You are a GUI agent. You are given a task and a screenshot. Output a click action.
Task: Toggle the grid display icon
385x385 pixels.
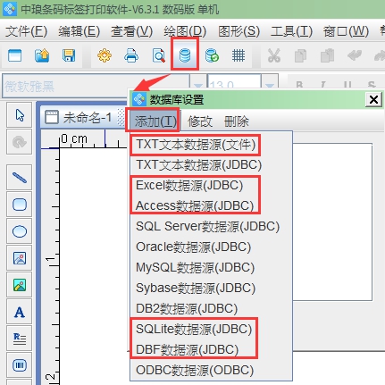coord(239,55)
